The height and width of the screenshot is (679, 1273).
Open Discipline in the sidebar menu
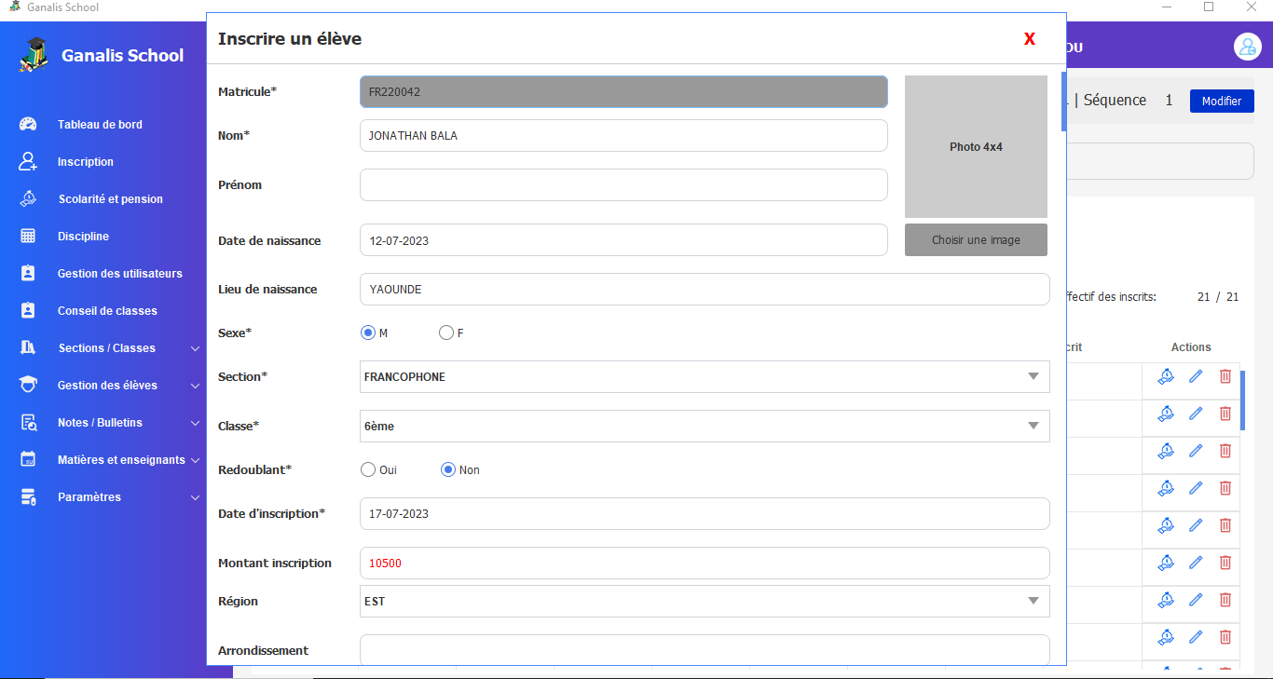pos(83,237)
